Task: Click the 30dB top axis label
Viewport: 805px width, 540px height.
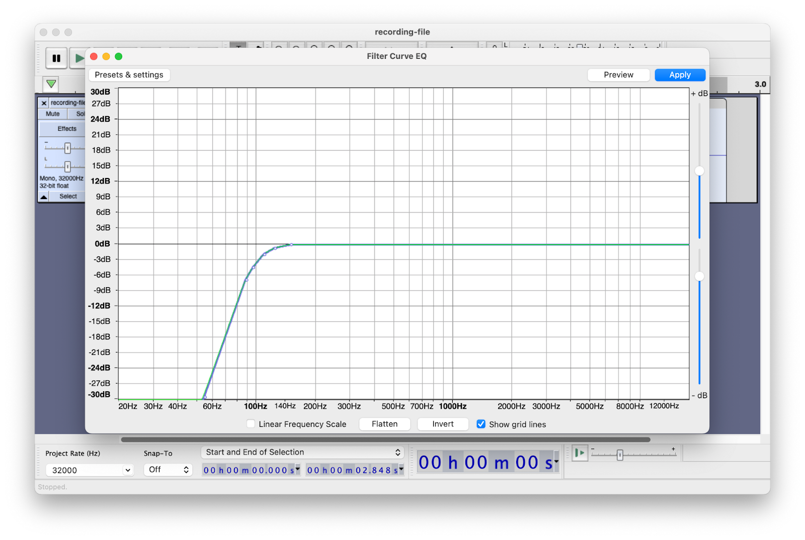Action: tap(100, 92)
